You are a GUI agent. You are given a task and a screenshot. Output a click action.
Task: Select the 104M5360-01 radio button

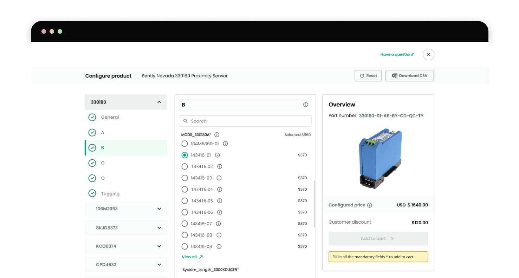click(x=184, y=144)
